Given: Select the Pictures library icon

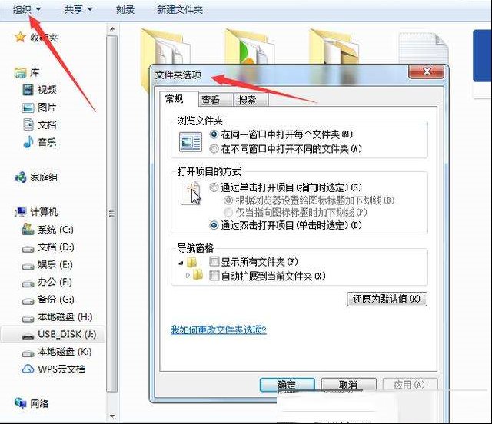Looking at the screenshot, I should point(28,108).
